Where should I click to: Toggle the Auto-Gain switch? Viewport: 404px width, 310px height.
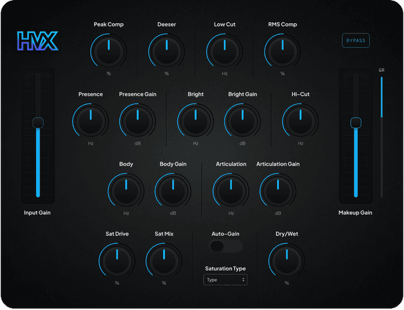(225, 246)
